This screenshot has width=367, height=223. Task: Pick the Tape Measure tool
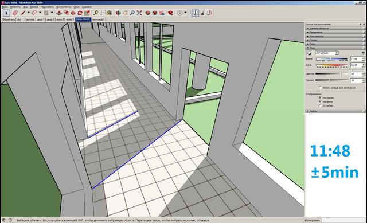coord(96,13)
